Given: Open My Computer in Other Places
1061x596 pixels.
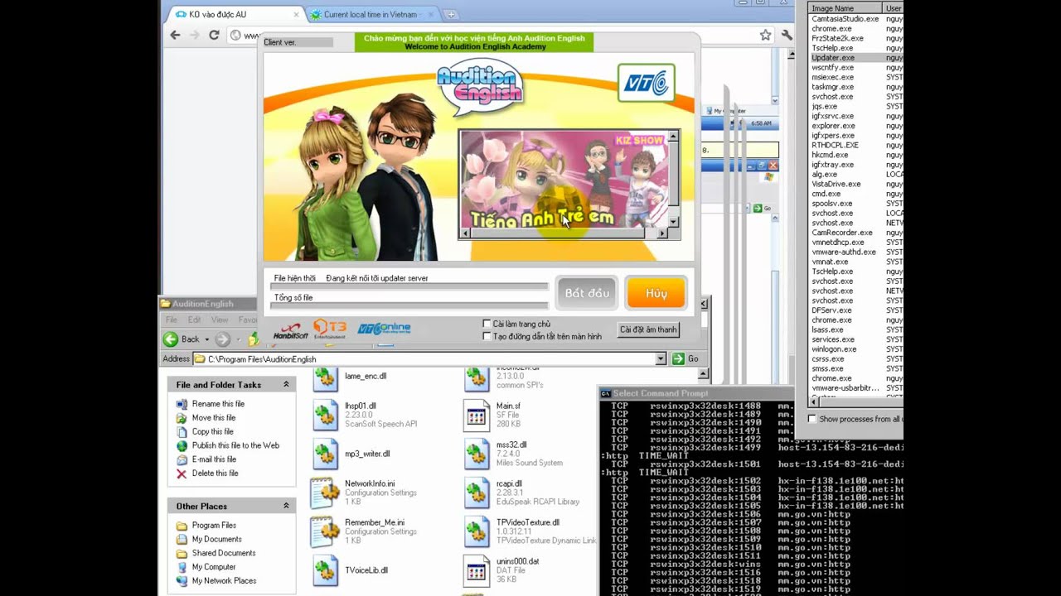Looking at the screenshot, I should [x=214, y=567].
